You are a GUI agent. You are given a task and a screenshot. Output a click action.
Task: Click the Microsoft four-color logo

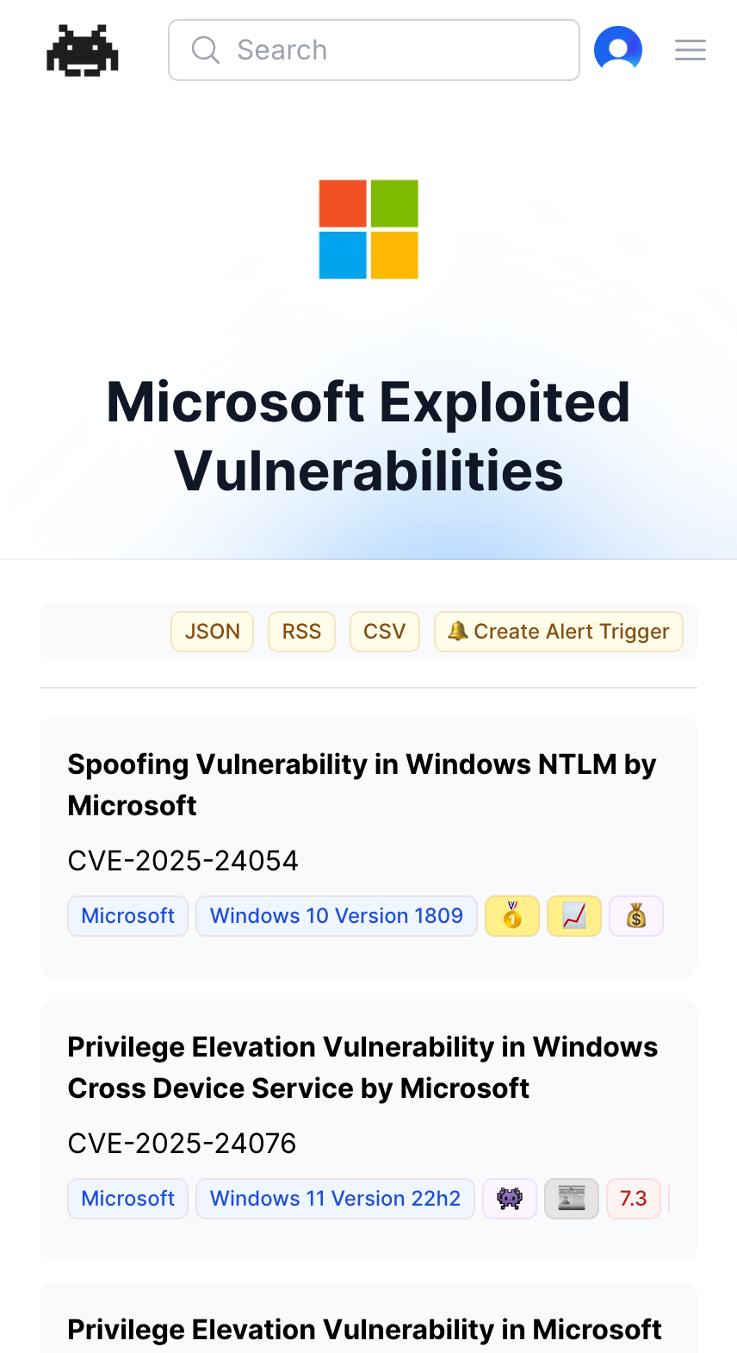(x=368, y=229)
